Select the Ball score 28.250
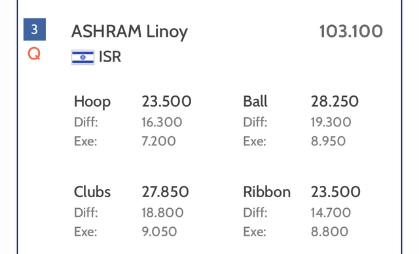The image size is (419, 254). click(x=335, y=101)
